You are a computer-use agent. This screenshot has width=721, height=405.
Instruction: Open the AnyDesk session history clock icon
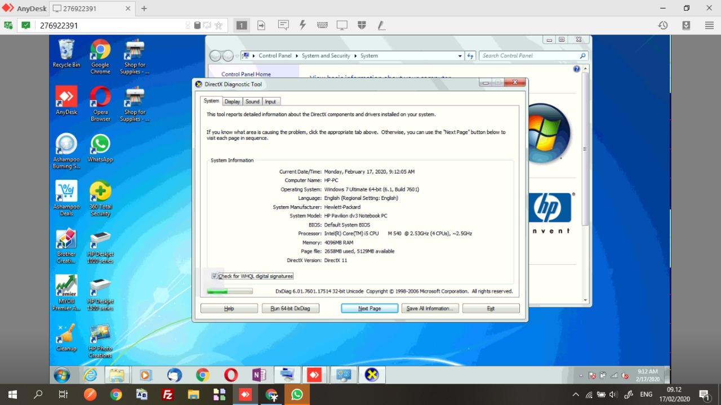click(663, 25)
